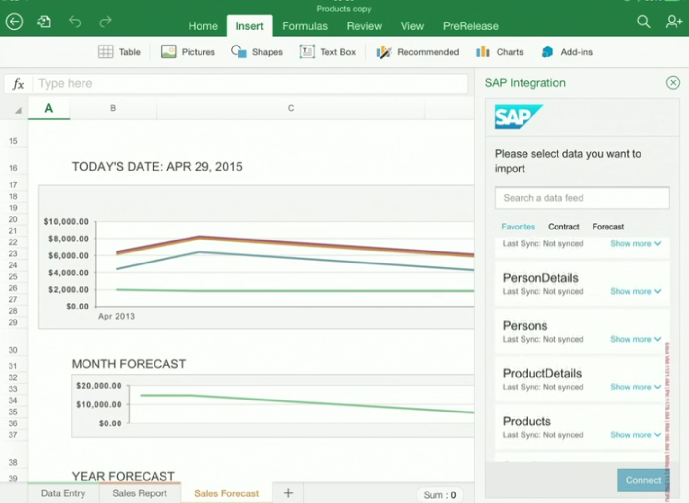Image resolution: width=689 pixels, height=503 pixels.
Task: Open the Sales Report sheet tab
Action: click(x=139, y=493)
